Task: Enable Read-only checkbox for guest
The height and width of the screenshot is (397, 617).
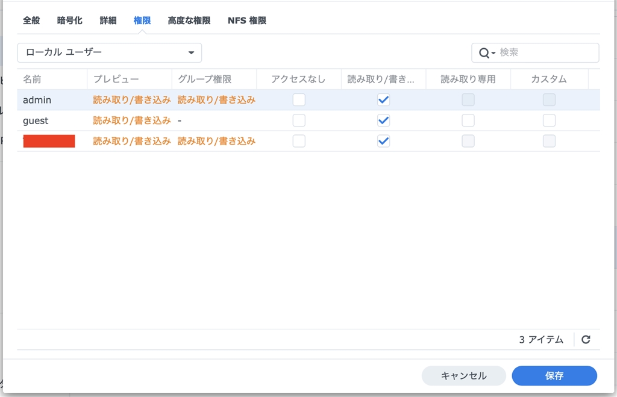Action: click(468, 120)
